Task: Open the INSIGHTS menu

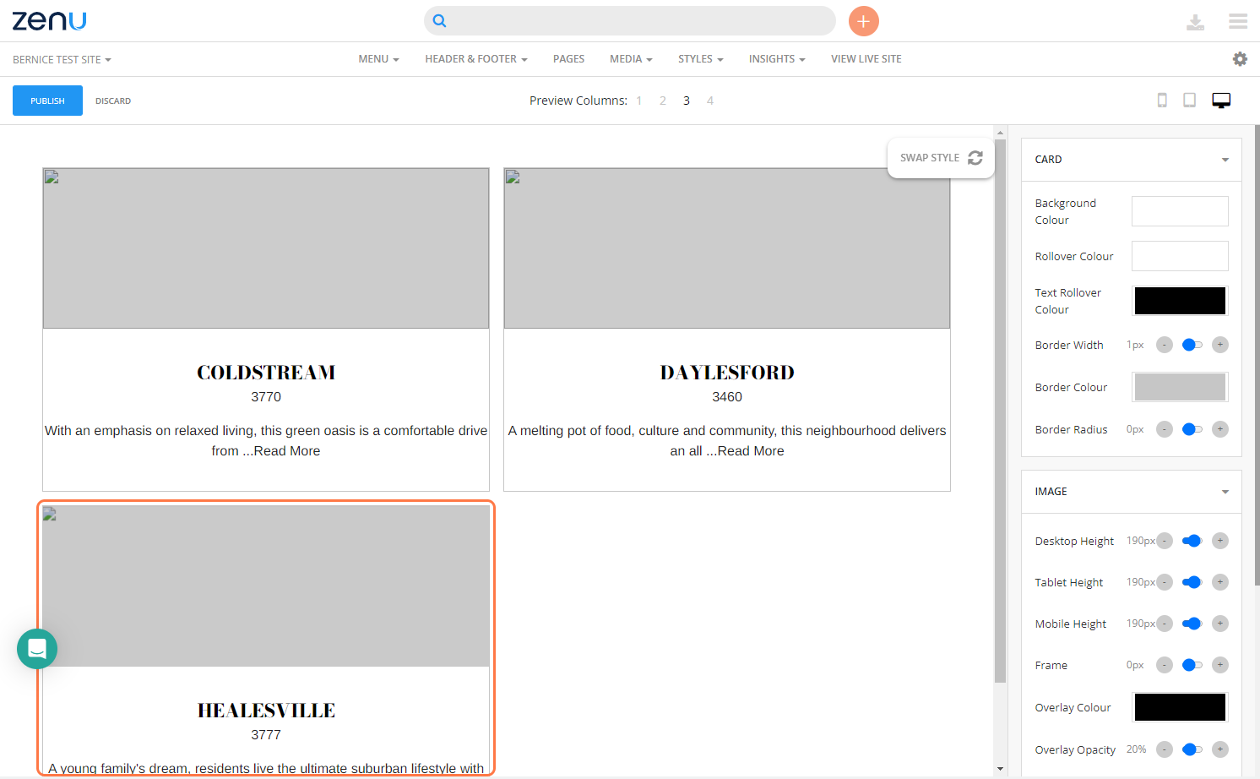Action: [777, 59]
